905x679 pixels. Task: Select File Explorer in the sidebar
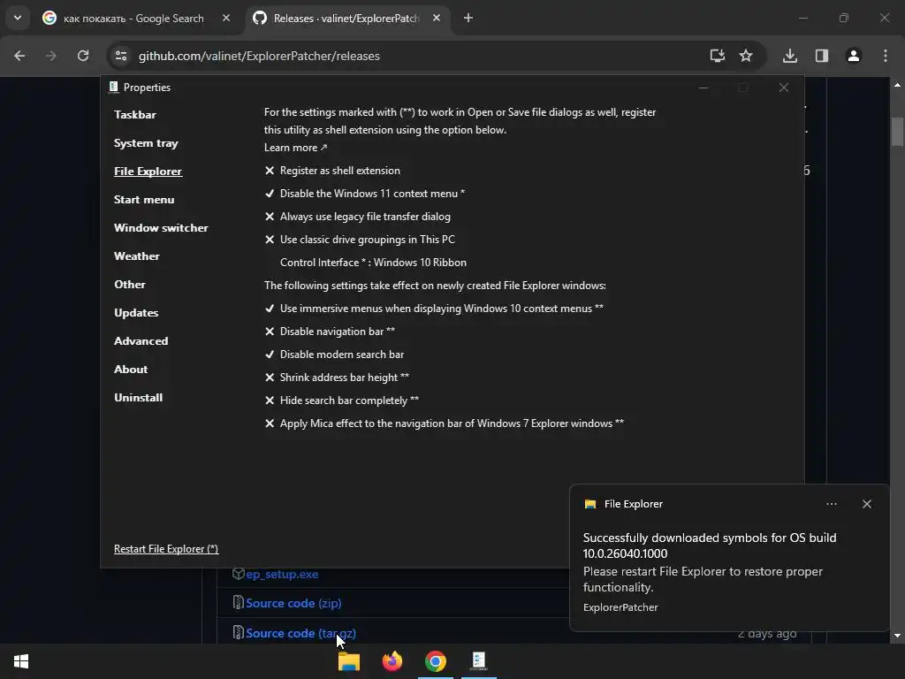[148, 171]
